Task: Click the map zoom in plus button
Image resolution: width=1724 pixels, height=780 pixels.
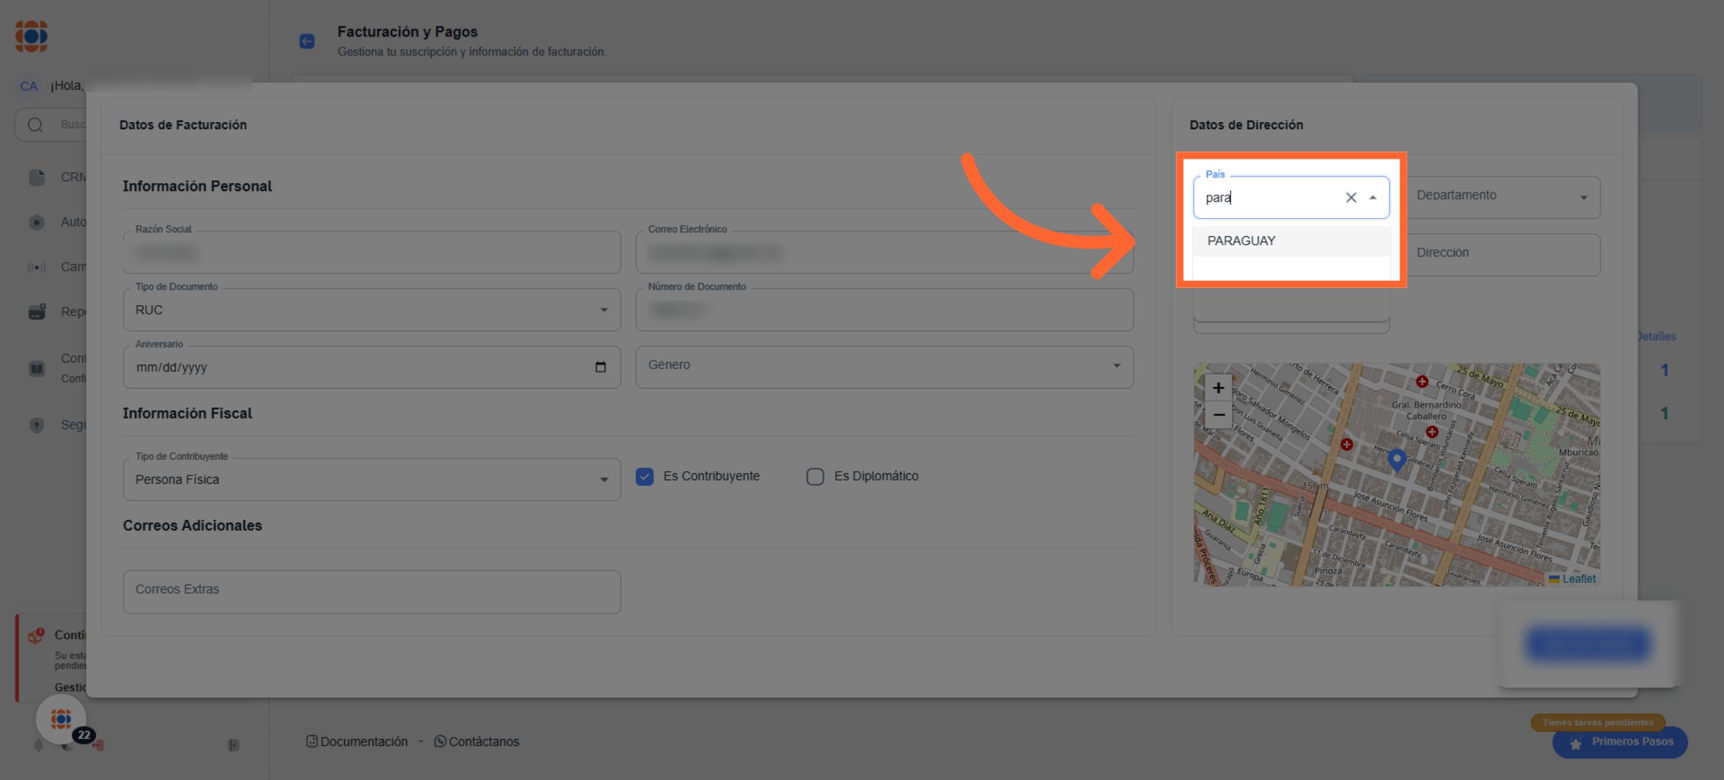Action: click(x=1218, y=389)
